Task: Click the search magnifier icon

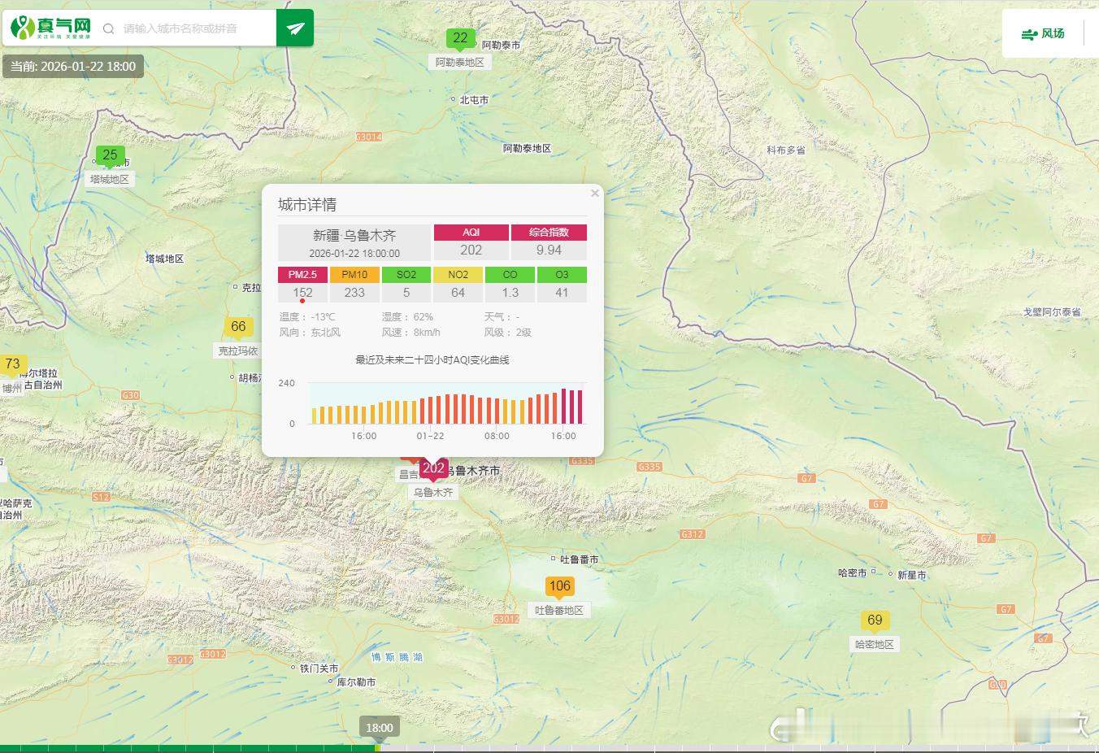Action: pyautogui.click(x=108, y=29)
